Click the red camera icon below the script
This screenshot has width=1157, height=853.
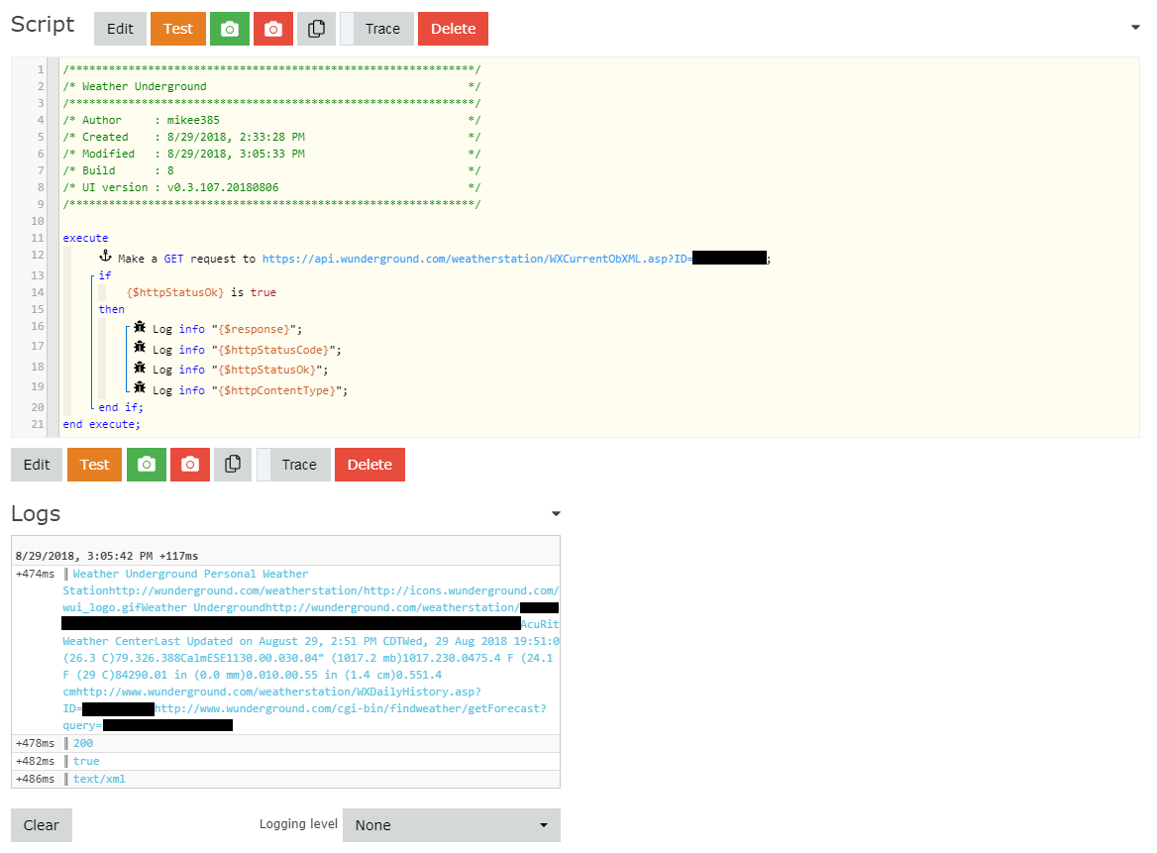(189, 465)
